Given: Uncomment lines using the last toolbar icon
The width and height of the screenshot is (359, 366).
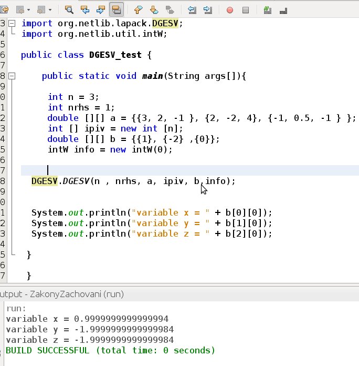Looking at the screenshot, I should pyautogui.click(x=283, y=11).
